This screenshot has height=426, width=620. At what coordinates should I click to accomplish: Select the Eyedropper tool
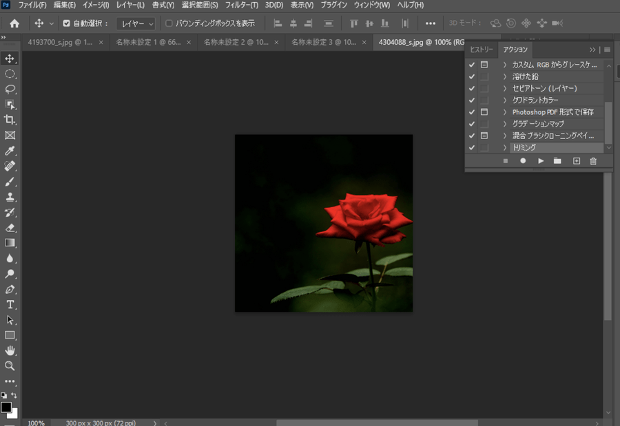pos(10,150)
